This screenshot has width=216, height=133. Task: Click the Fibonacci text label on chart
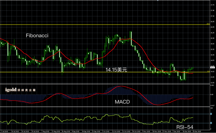[37, 36]
